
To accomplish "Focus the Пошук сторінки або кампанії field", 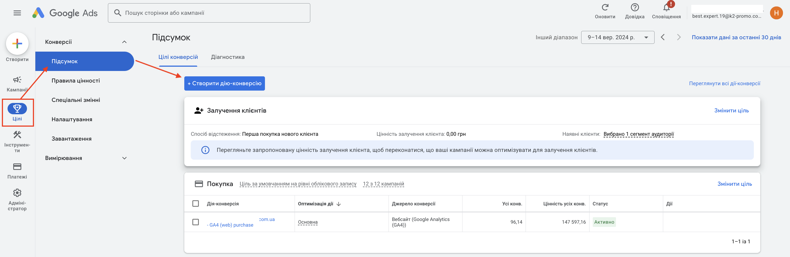I will click(209, 13).
